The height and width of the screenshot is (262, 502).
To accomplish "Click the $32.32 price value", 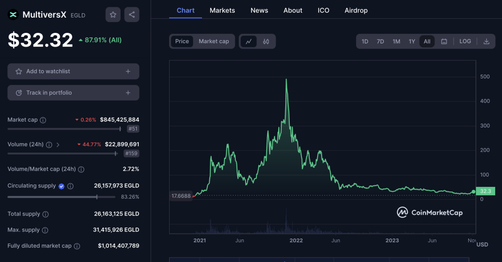I will [x=40, y=40].
